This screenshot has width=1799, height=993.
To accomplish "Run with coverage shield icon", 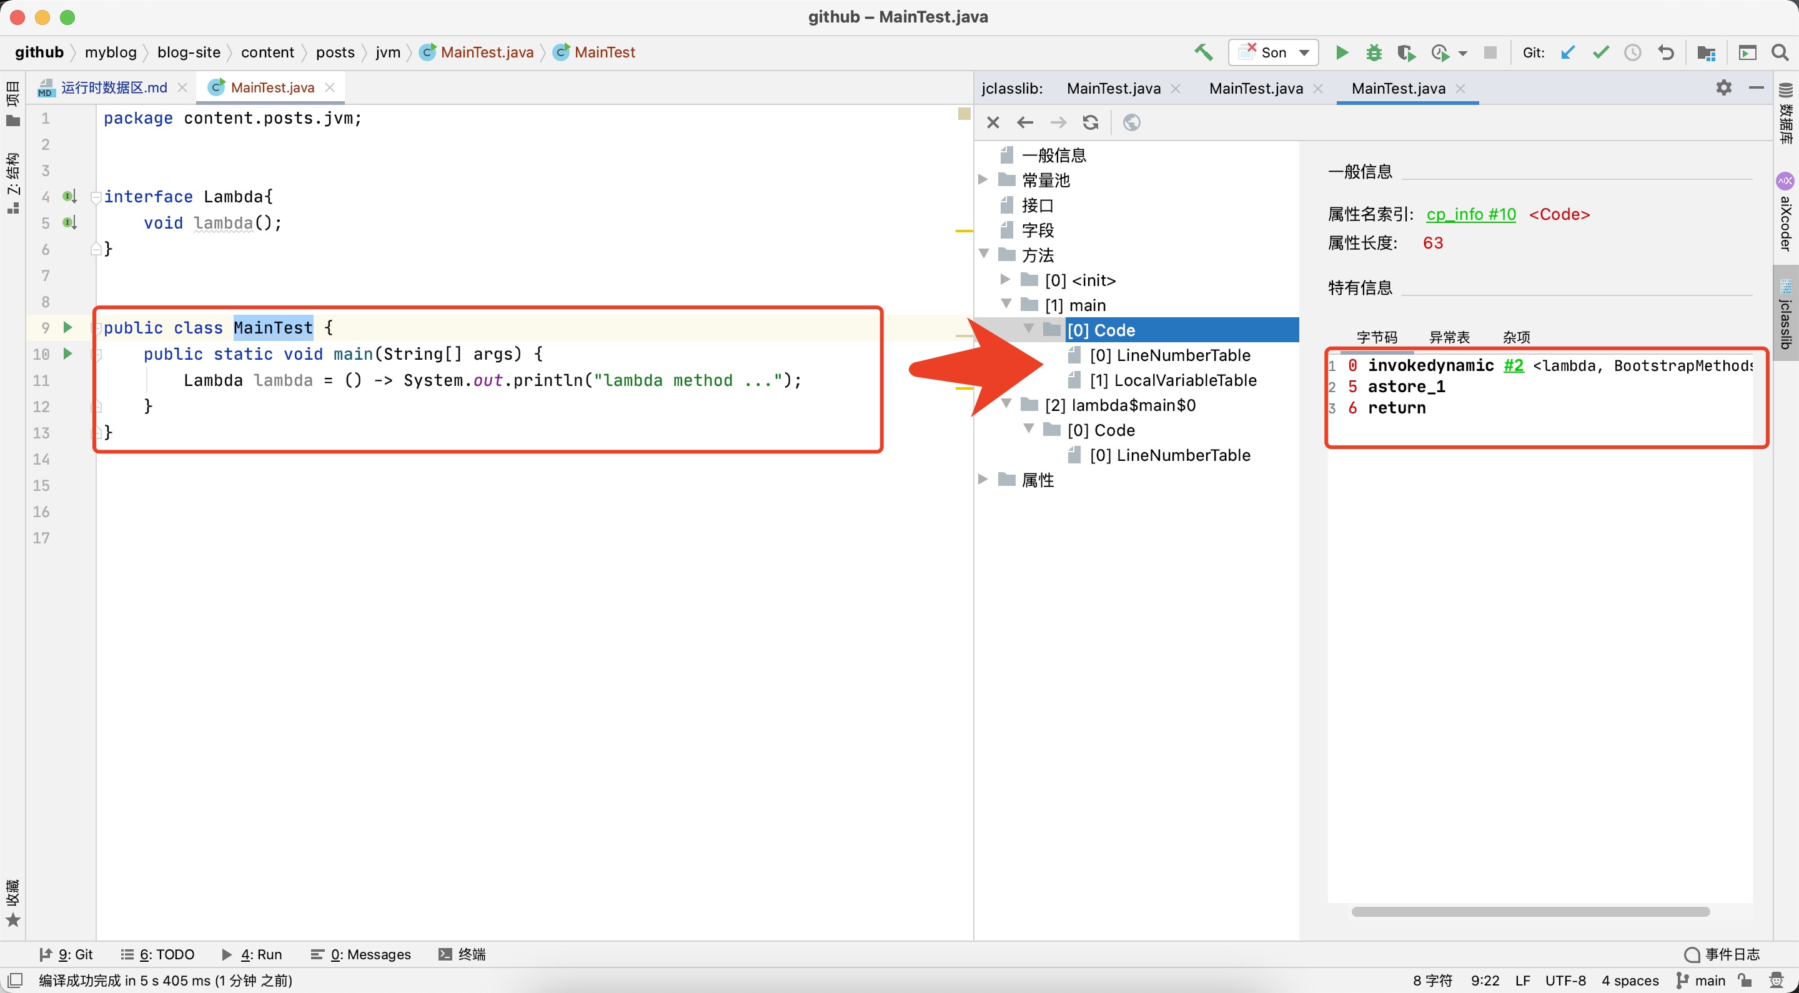I will [x=1406, y=53].
